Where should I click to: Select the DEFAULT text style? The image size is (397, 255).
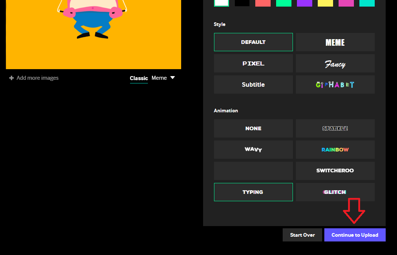click(x=253, y=42)
